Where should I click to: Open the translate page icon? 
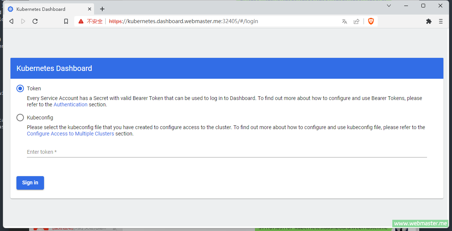tap(345, 21)
